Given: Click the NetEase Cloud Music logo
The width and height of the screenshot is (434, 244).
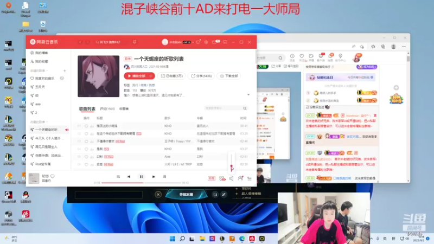Looking at the screenshot, I should [44, 42].
